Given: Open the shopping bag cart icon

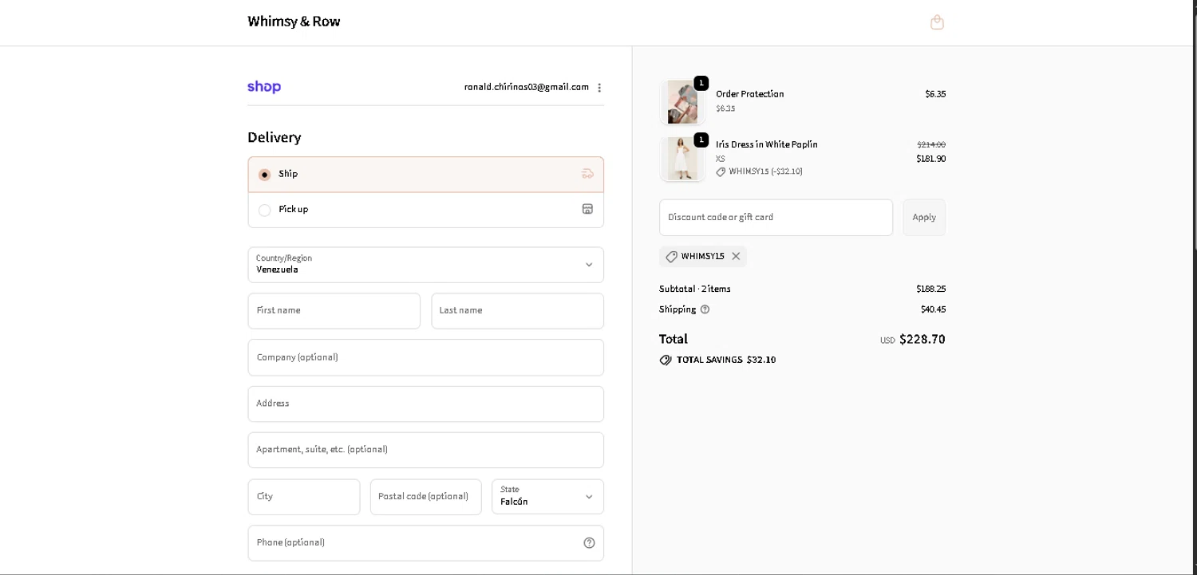Looking at the screenshot, I should click(937, 22).
